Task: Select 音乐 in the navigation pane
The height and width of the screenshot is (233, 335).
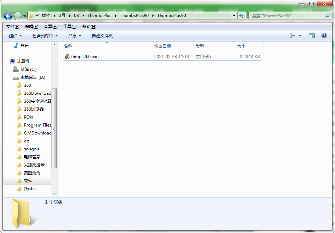Action: [x=24, y=45]
